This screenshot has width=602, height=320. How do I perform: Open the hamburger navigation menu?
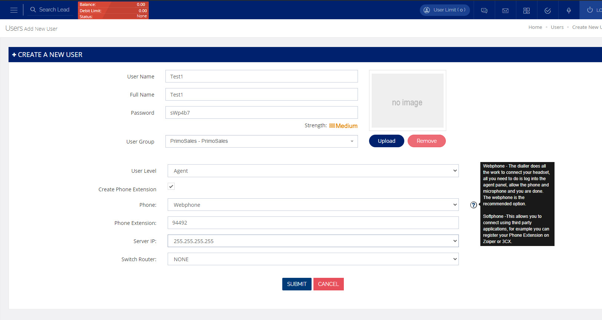(x=14, y=10)
